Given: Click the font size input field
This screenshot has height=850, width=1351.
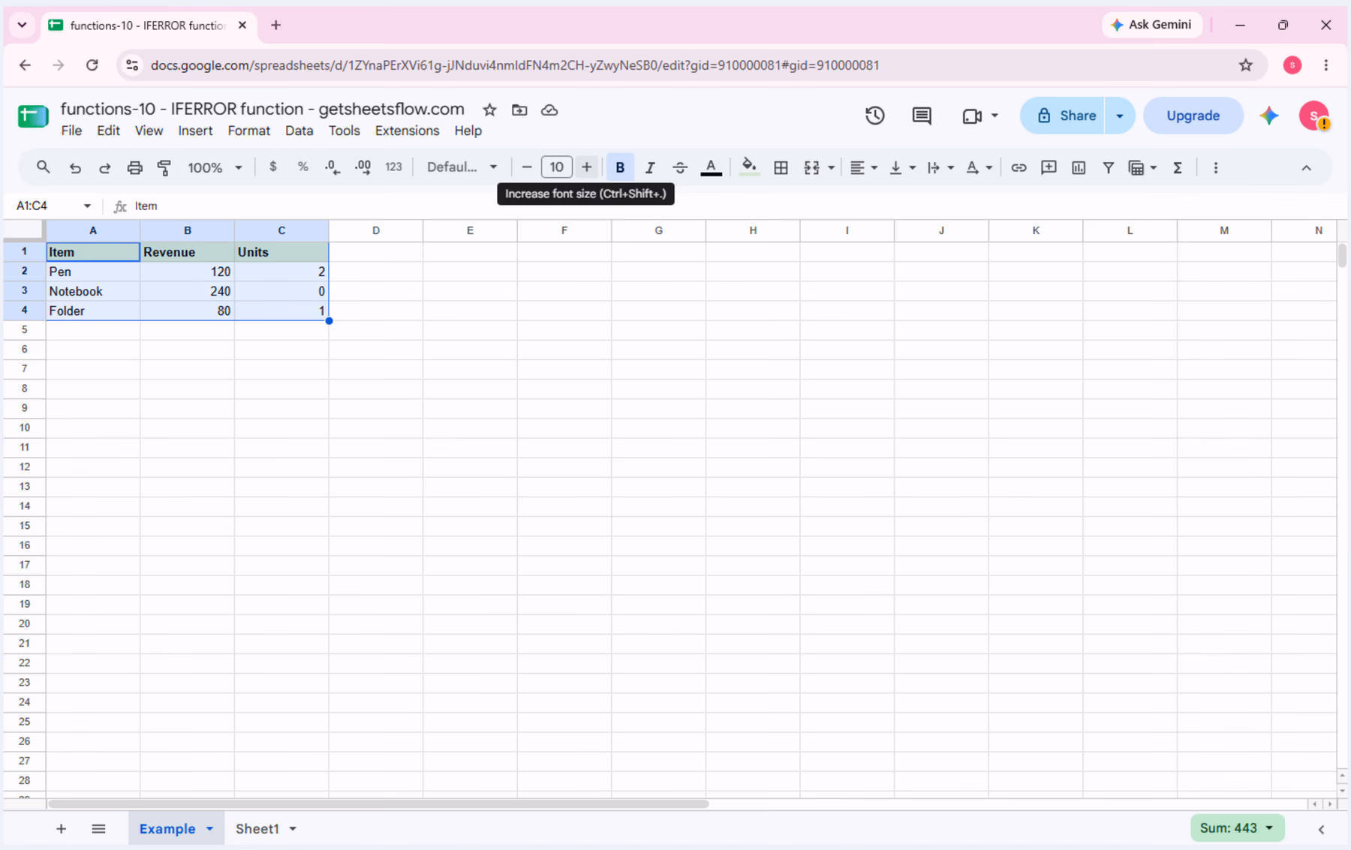Looking at the screenshot, I should pos(556,167).
